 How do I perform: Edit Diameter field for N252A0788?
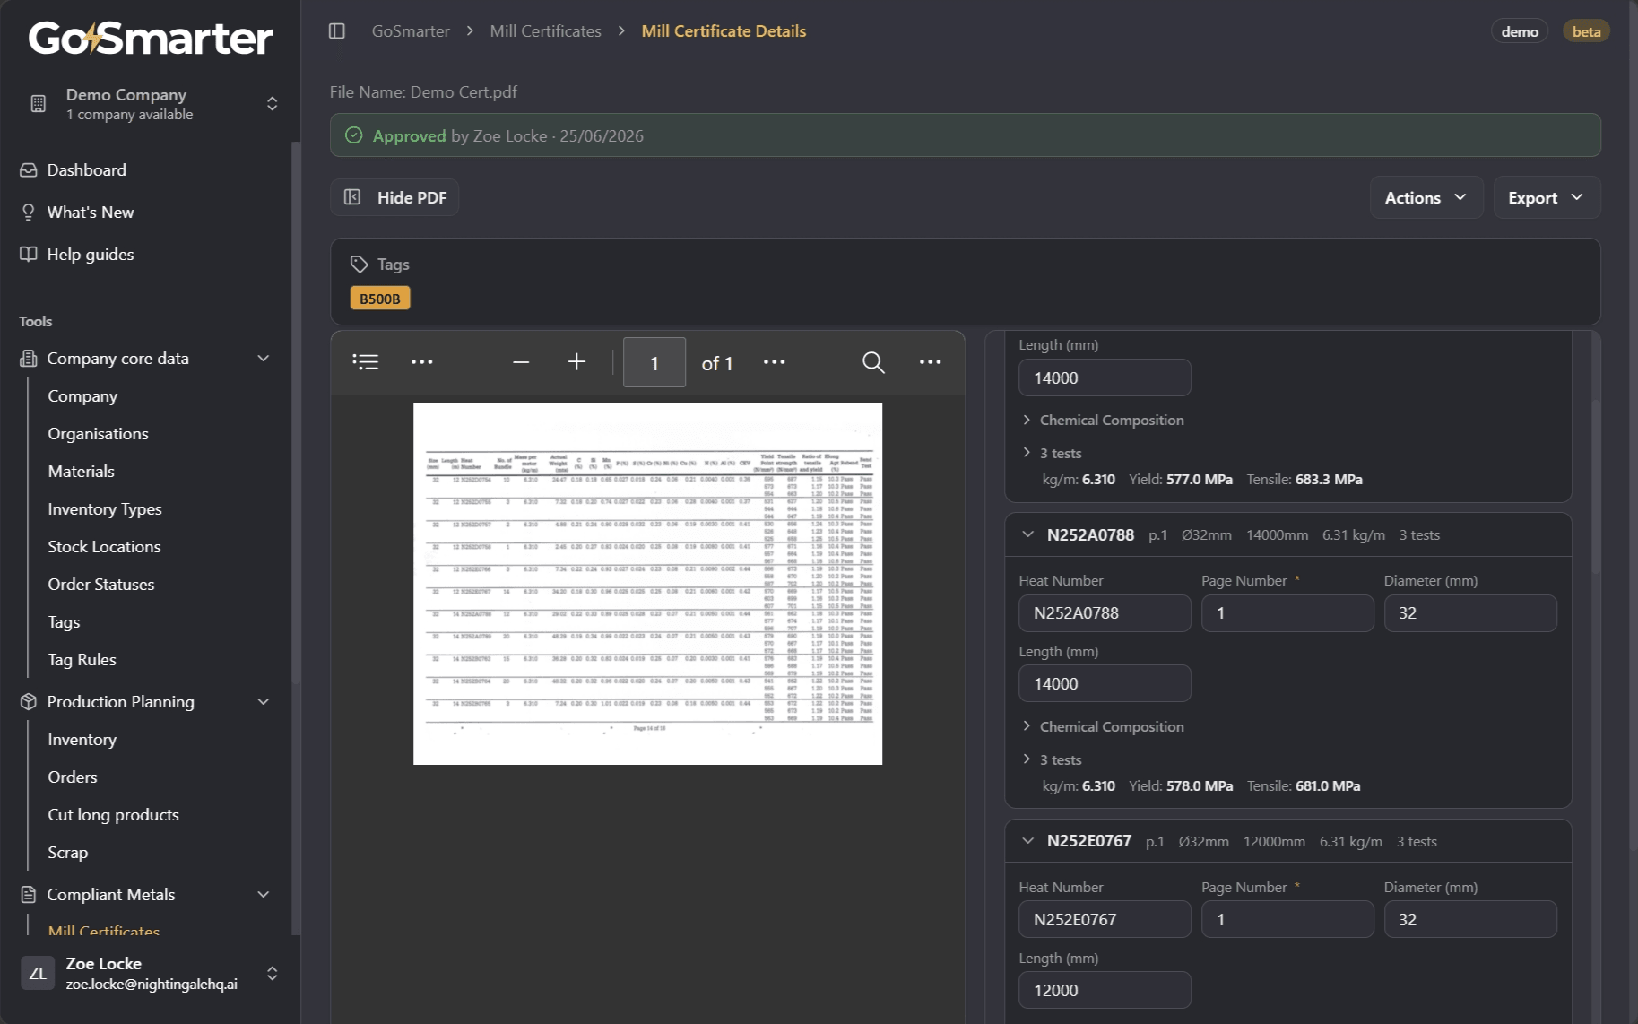coord(1470,613)
